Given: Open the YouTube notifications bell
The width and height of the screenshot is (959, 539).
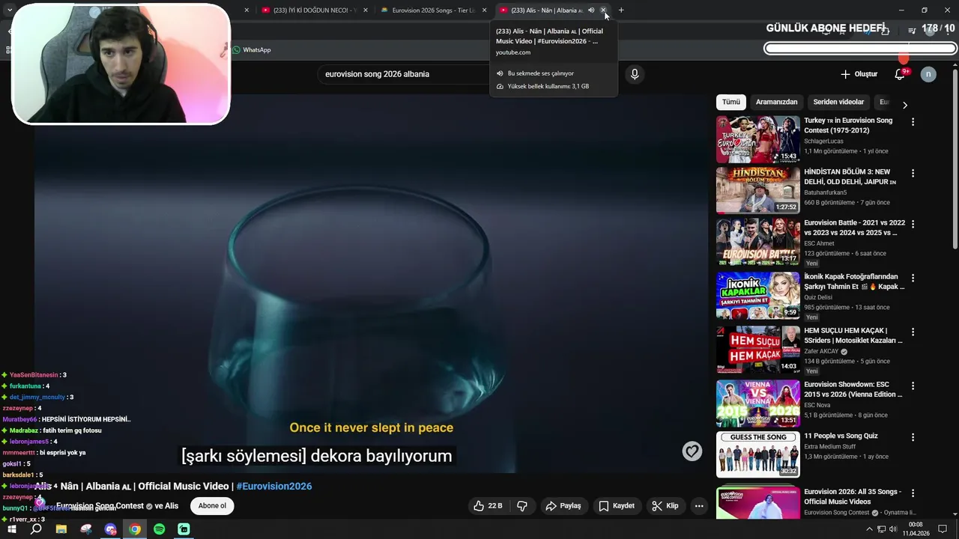Looking at the screenshot, I should click(x=900, y=74).
